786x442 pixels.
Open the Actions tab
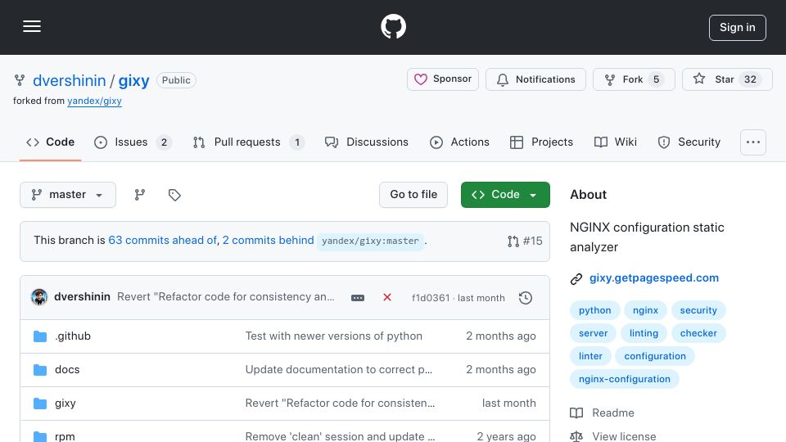459,142
